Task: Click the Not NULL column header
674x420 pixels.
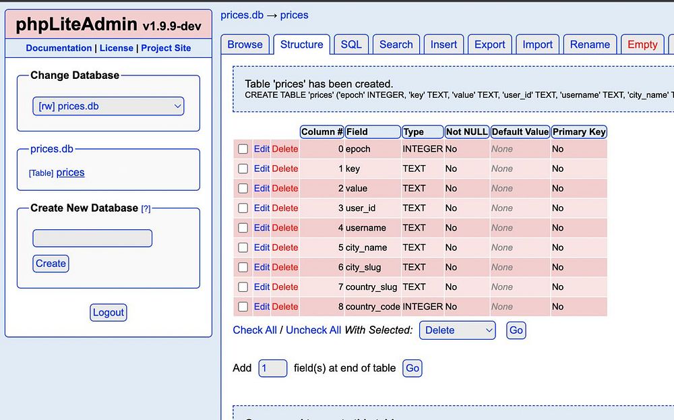Action: tap(467, 132)
